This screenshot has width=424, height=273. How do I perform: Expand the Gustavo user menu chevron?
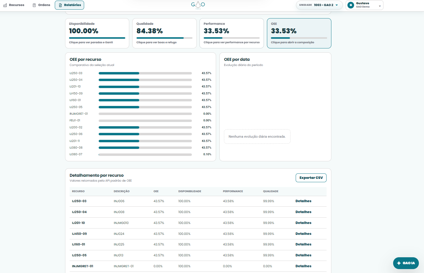380,6
